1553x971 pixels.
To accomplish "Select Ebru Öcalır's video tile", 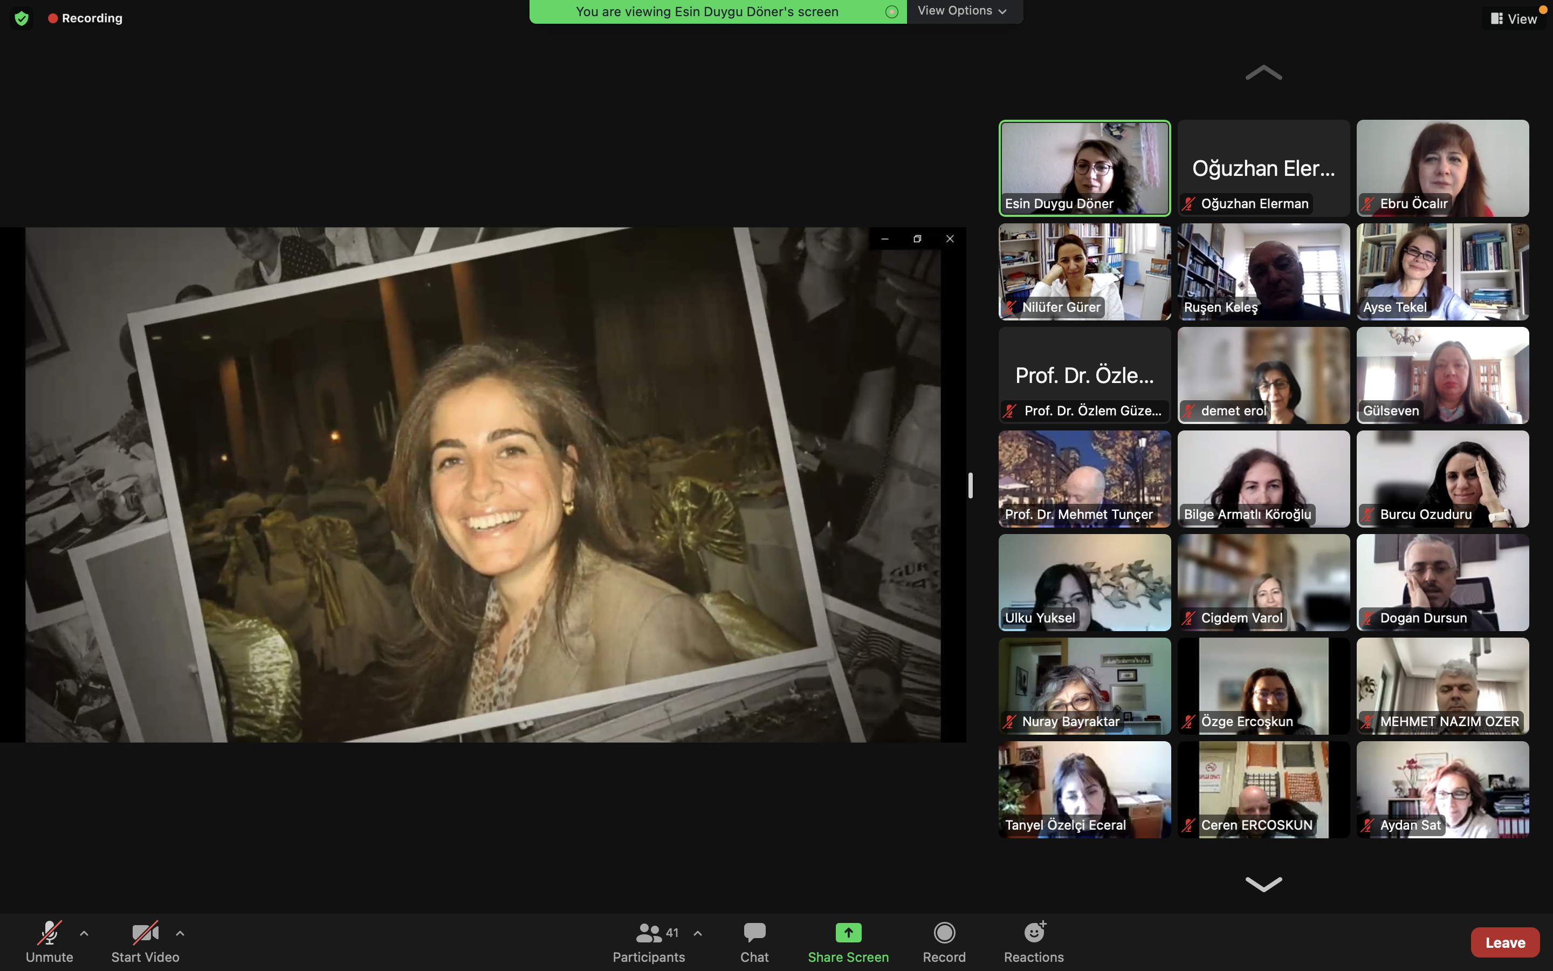I will coord(1442,168).
